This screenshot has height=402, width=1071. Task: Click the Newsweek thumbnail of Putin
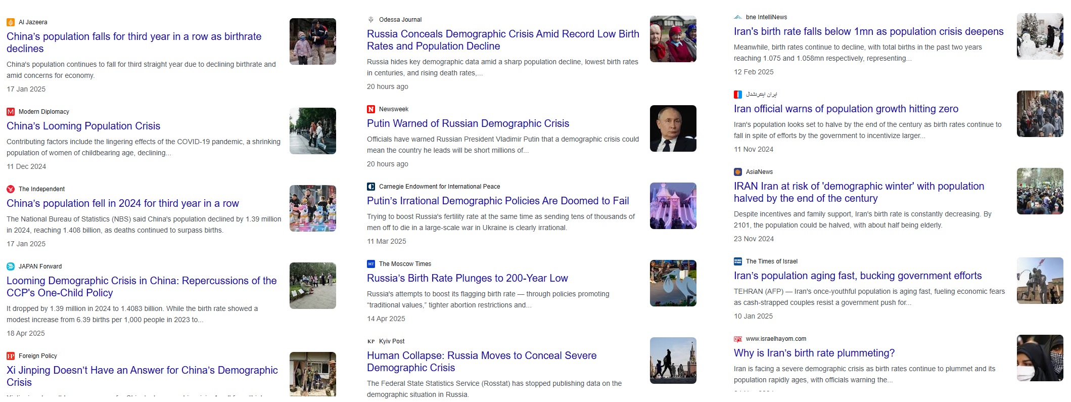click(x=673, y=128)
